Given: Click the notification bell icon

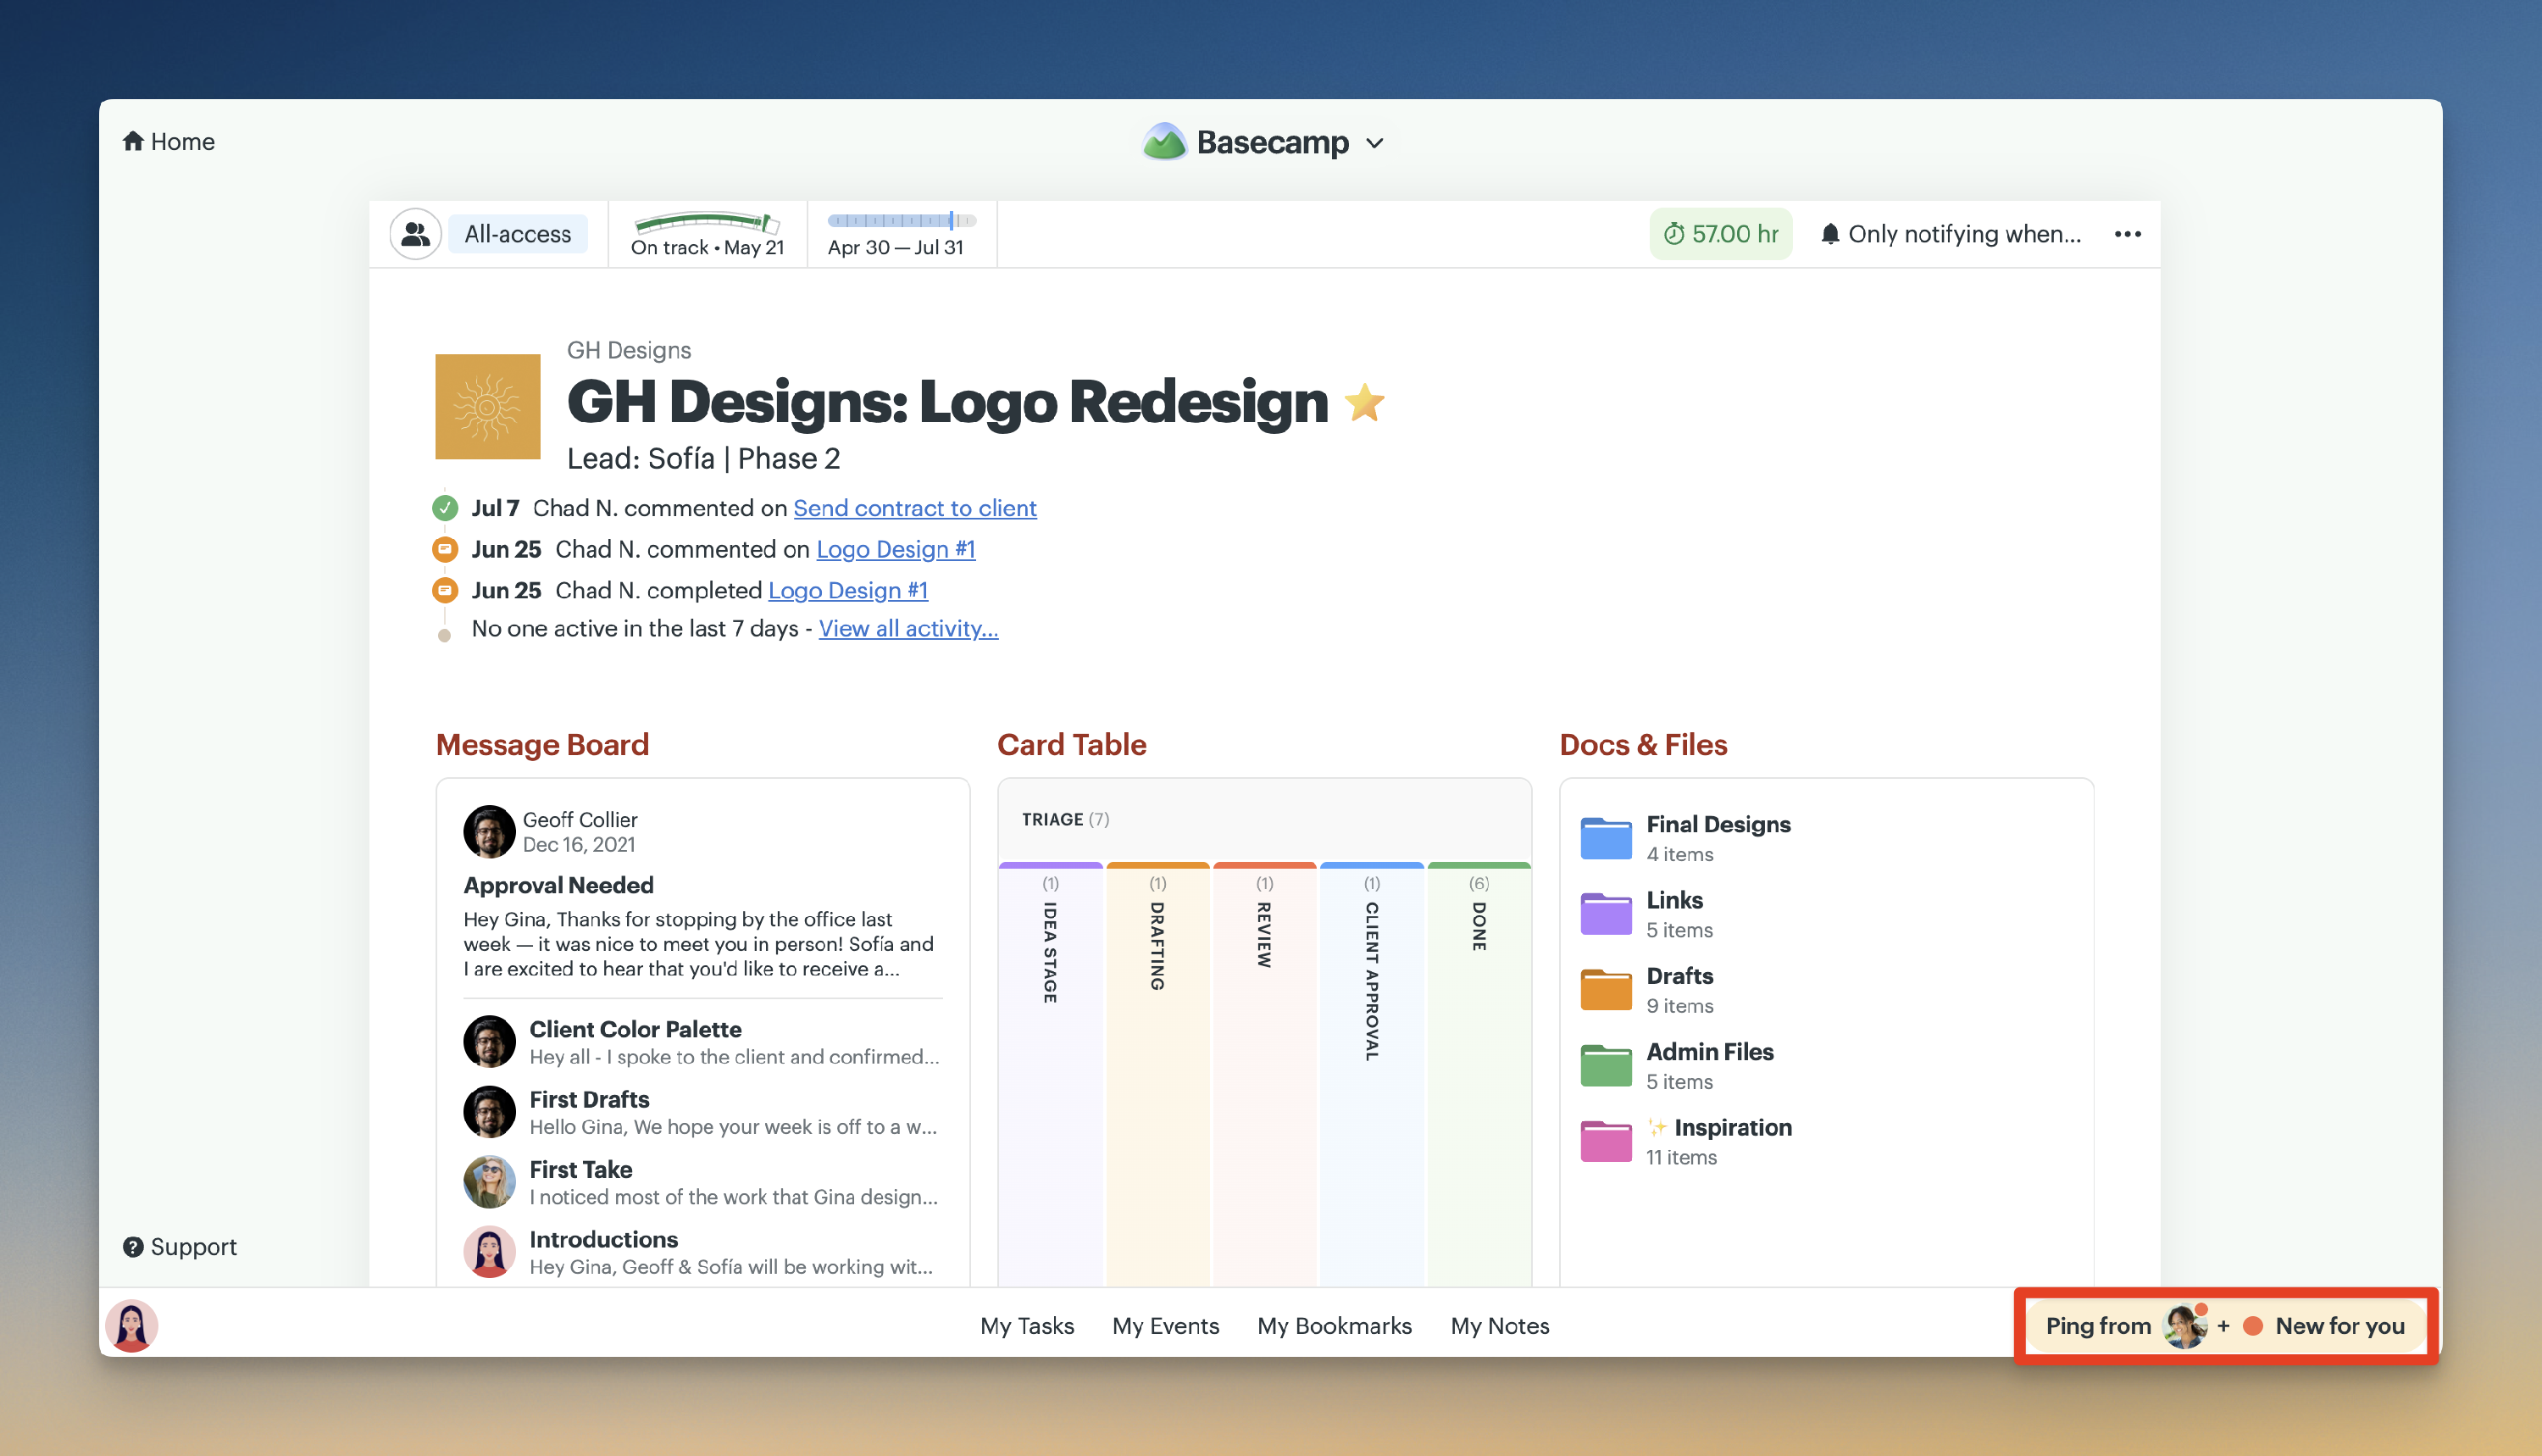Looking at the screenshot, I should pyautogui.click(x=1829, y=234).
